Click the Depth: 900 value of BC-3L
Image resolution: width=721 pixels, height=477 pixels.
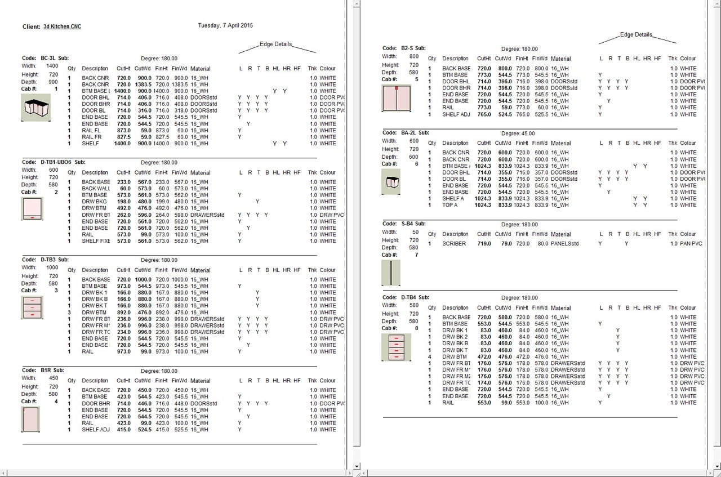54,82
